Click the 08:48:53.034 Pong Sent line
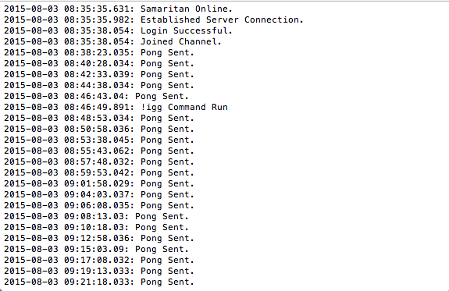 click(99, 118)
